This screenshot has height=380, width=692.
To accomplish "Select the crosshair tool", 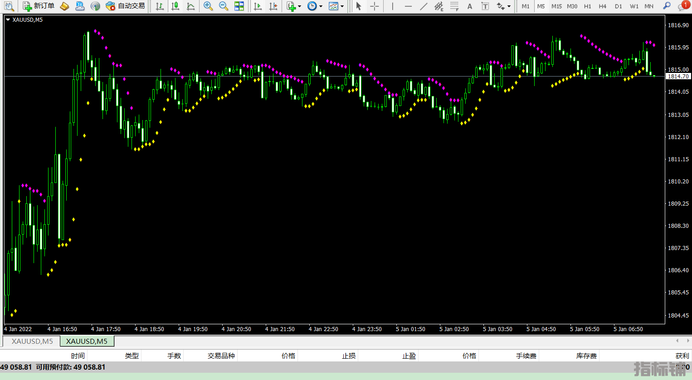I will 374,6.
